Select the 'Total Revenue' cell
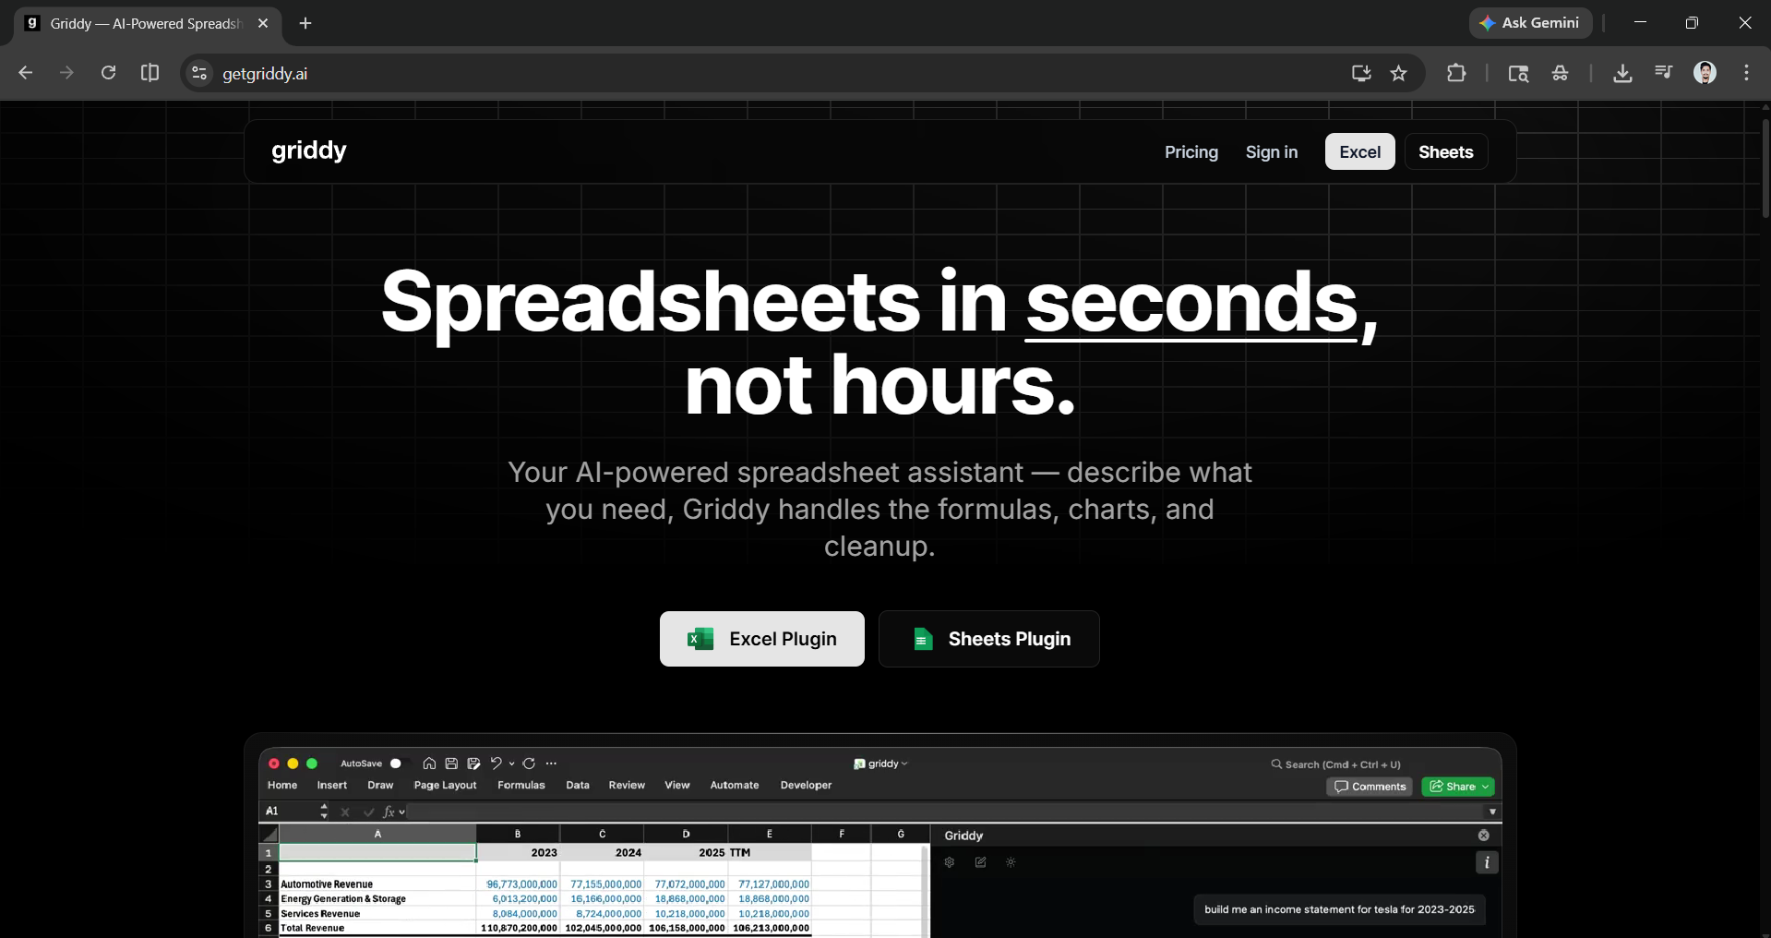1771x938 pixels. (x=377, y=928)
